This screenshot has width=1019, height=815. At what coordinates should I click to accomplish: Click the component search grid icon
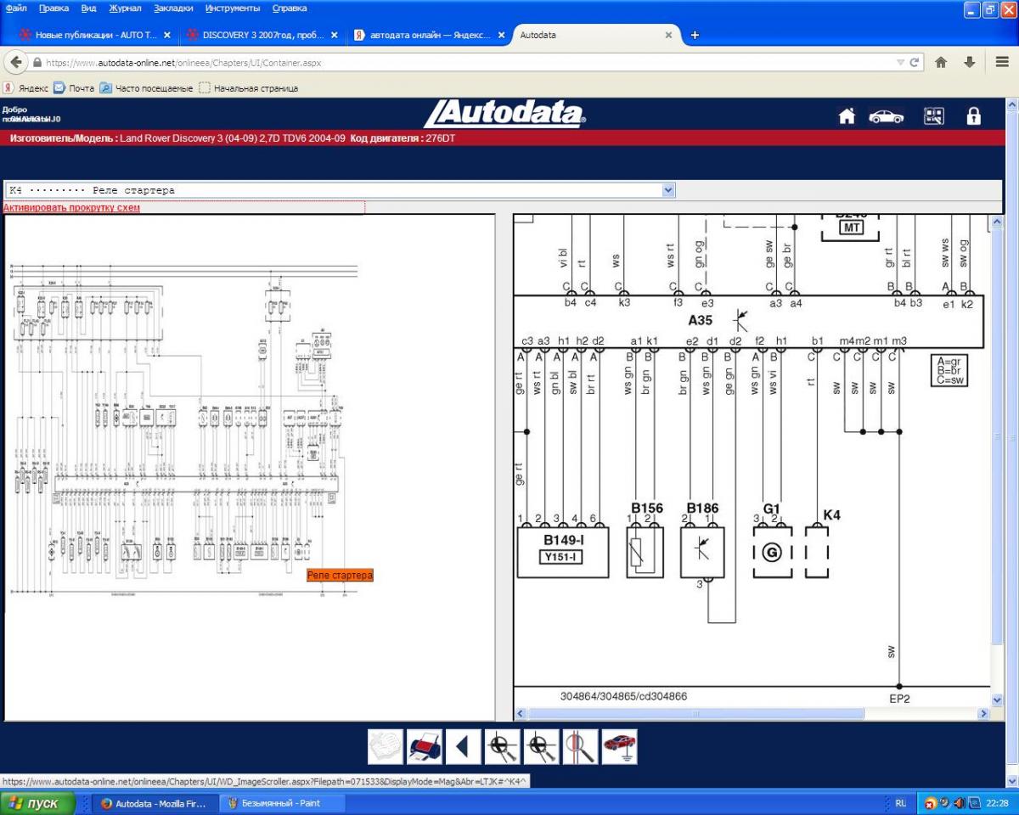(934, 116)
